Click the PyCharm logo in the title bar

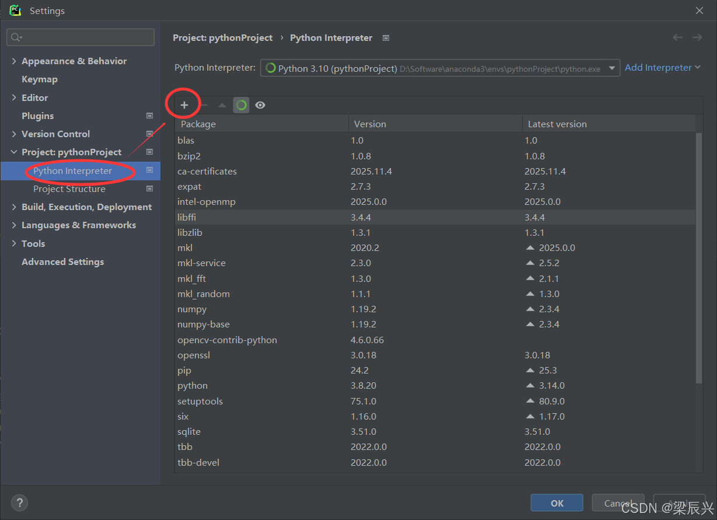(15, 11)
